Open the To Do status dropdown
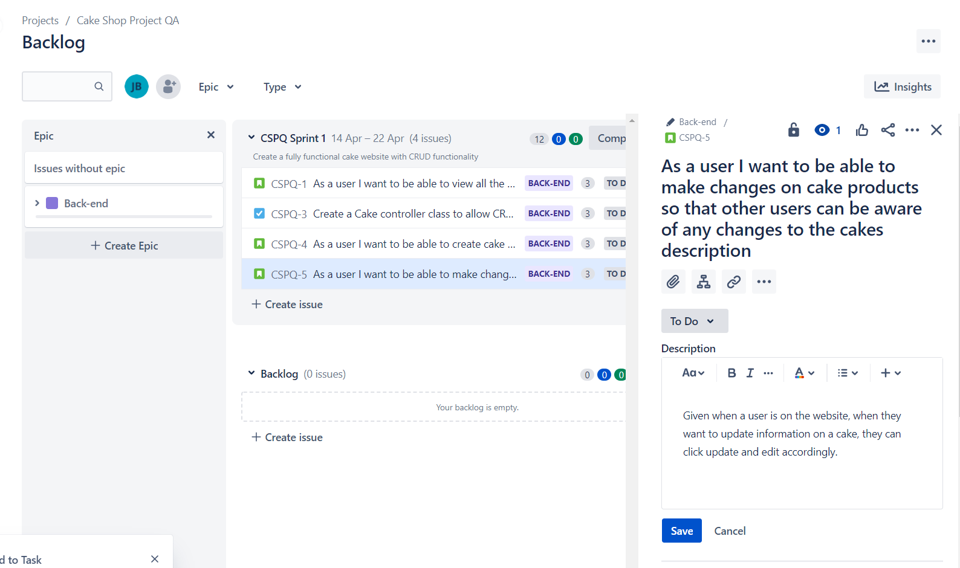This screenshot has width=960, height=568. 695,321
